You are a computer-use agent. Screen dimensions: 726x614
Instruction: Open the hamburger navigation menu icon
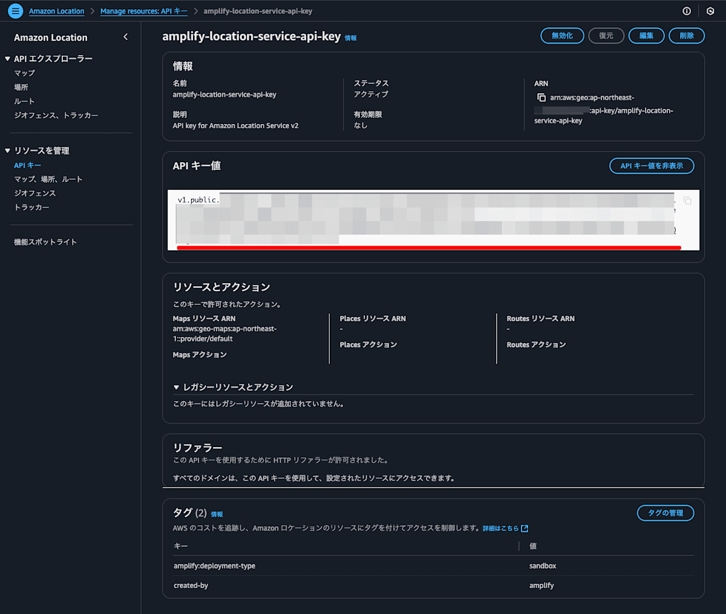pyautogui.click(x=15, y=11)
